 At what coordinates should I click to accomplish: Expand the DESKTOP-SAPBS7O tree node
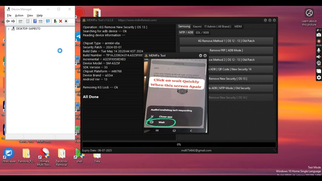[x=9, y=28]
